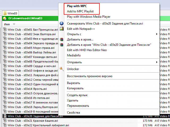Click the video file icon of s03e18 Ларец Валтора.avi
This screenshot has height=127, width=170.
pos(5,107)
